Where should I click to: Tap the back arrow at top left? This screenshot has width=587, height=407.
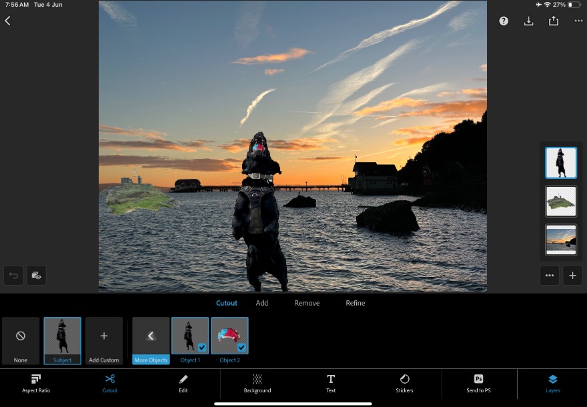(8, 21)
